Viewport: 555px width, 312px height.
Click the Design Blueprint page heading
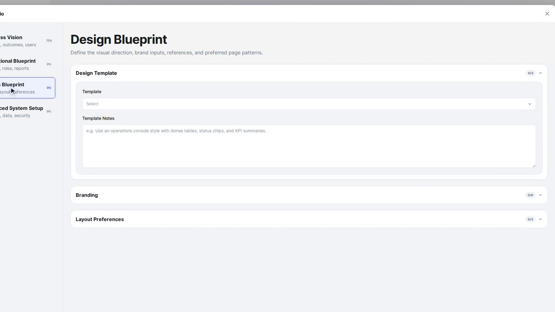pyautogui.click(x=119, y=40)
